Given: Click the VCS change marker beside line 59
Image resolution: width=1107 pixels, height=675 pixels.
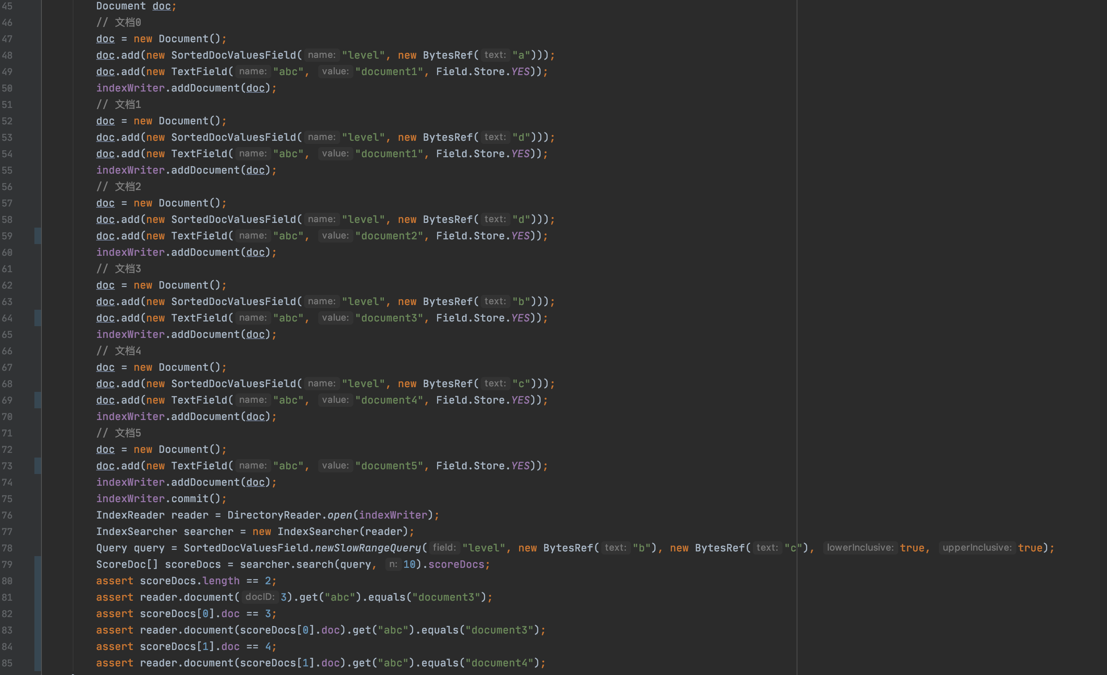Looking at the screenshot, I should coord(38,236).
